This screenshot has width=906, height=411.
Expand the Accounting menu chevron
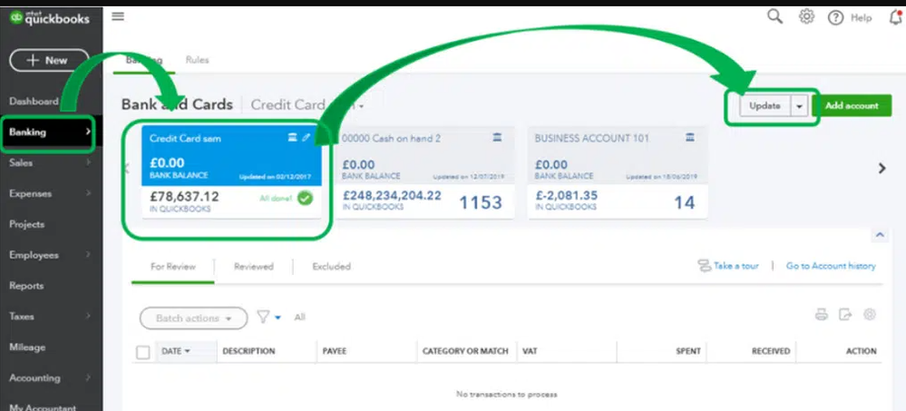(x=88, y=378)
